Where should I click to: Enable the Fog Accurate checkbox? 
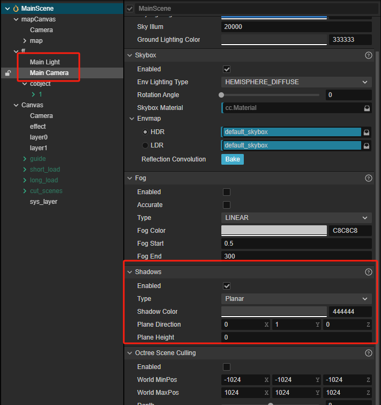[227, 205]
